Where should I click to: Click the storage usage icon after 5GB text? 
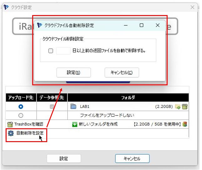[x=185, y=124]
